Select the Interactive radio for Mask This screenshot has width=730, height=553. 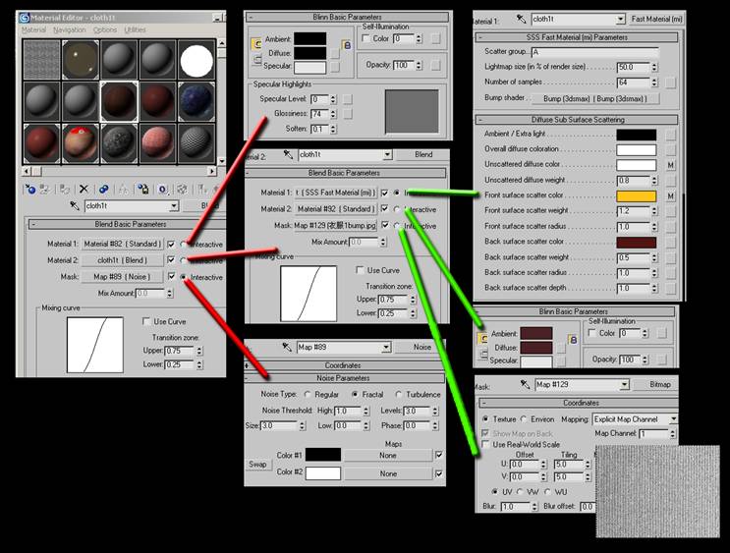(x=184, y=277)
